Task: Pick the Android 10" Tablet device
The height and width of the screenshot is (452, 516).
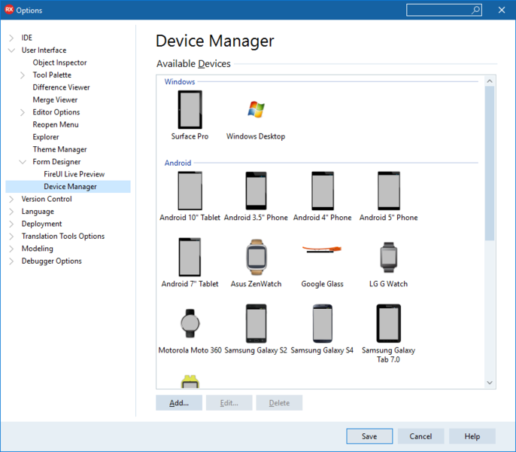Action: point(190,191)
